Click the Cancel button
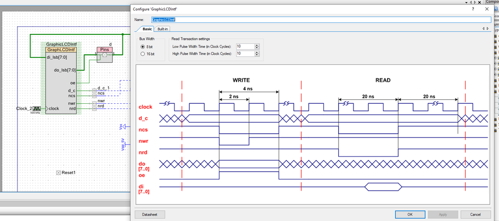Screen dimensions: 499x221 475,215
